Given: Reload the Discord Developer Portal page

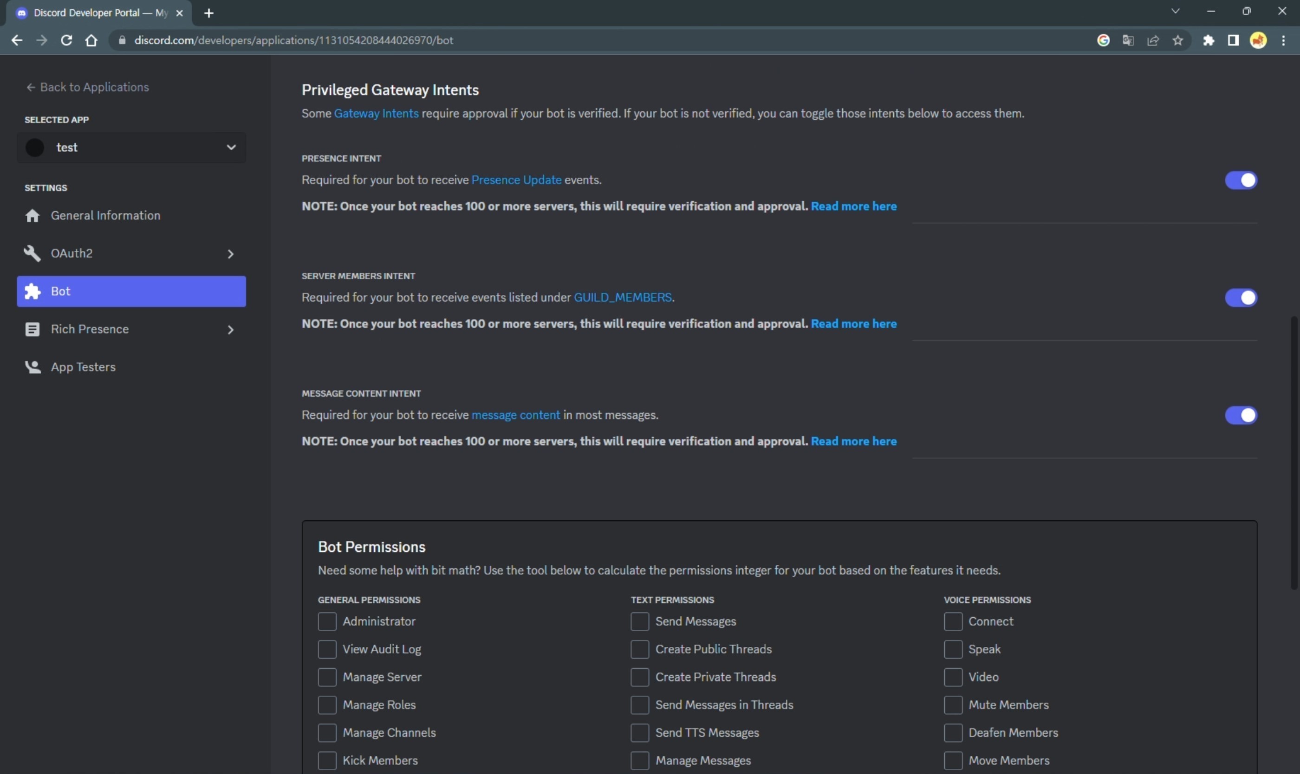Looking at the screenshot, I should pos(66,40).
